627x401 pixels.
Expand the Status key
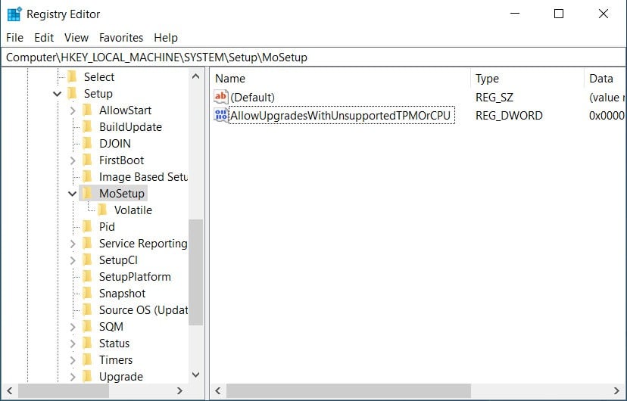point(73,343)
